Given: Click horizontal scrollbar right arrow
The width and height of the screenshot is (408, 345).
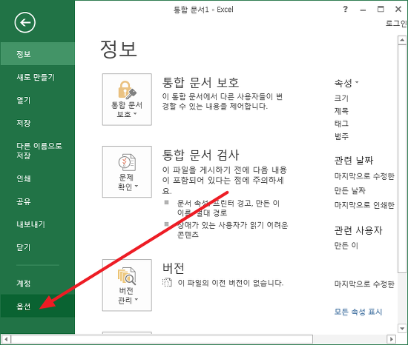Looking at the screenshot, I should click(x=391, y=339).
